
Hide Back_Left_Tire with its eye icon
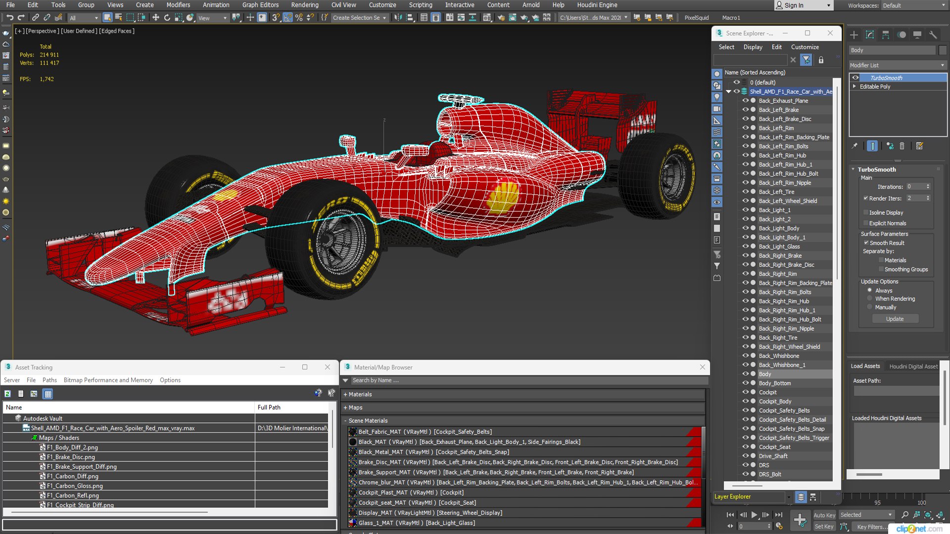pyautogui.click(x=745, y=192)
